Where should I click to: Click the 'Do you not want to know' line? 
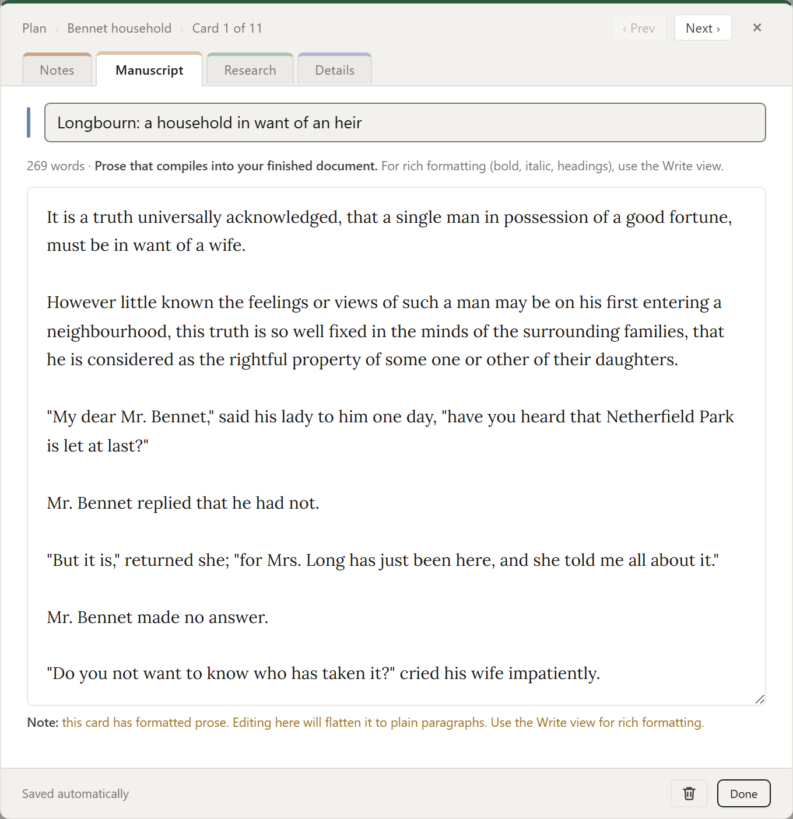(324, 673)
